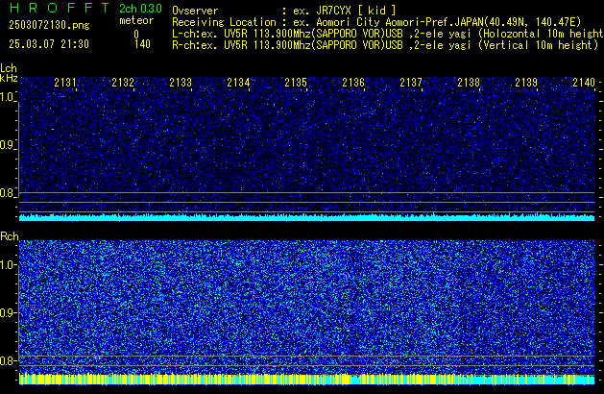This screenshot has height=394, width=604.
Task: Click the yellow signal level bar under Rch
Action: click(x=306, y=379)
